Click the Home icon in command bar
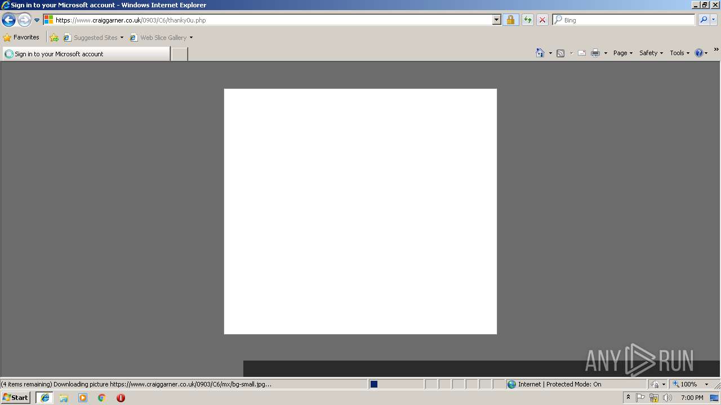 [x=540, y=53]
